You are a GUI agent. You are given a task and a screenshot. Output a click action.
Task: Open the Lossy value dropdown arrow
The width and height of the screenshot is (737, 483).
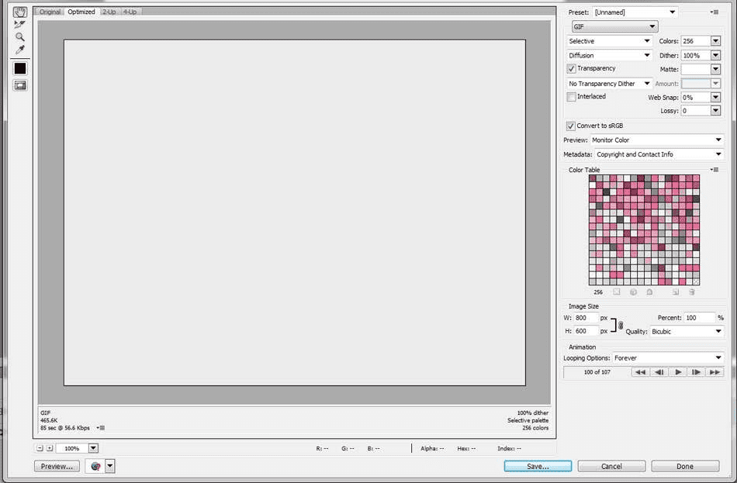pos(715,111)
